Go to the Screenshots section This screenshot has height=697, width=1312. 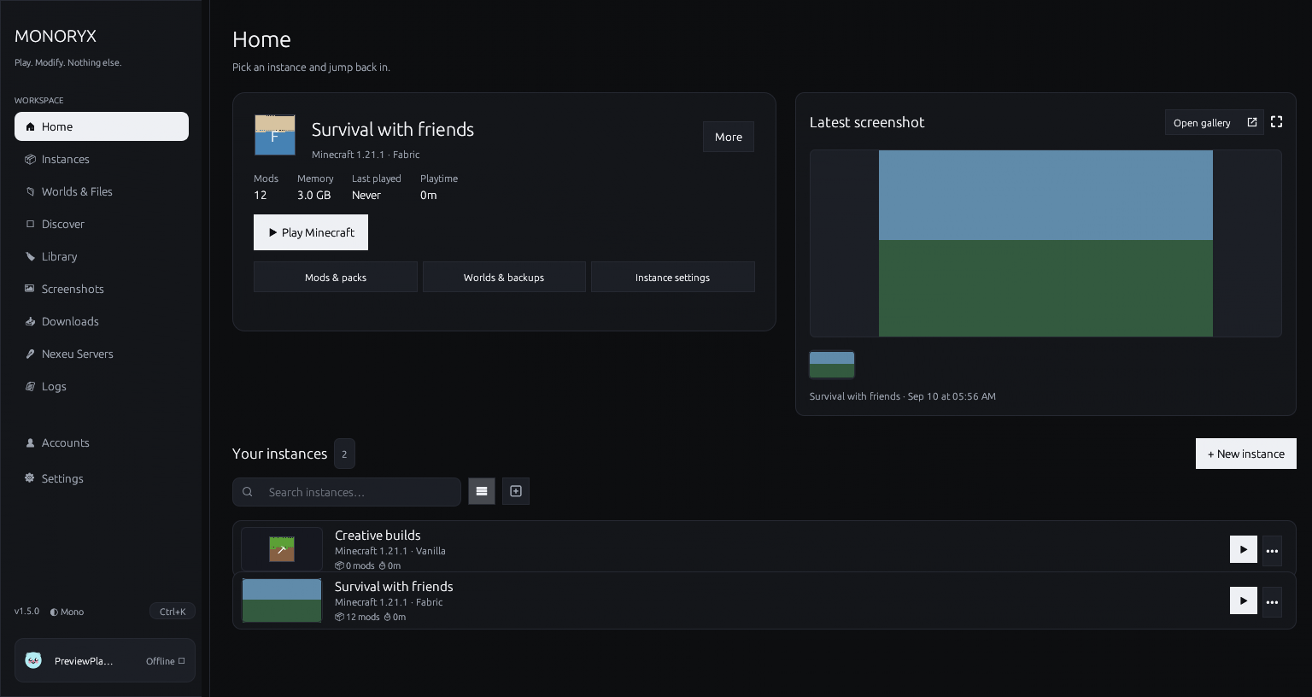[102, 289]
